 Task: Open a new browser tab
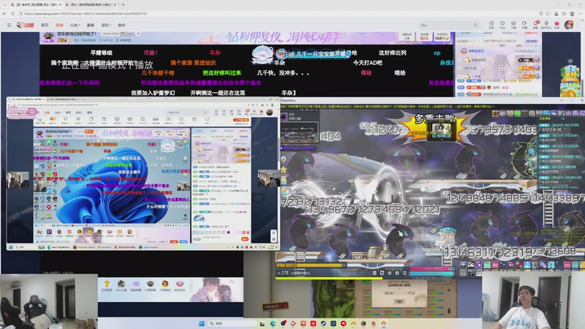[123, 4]
